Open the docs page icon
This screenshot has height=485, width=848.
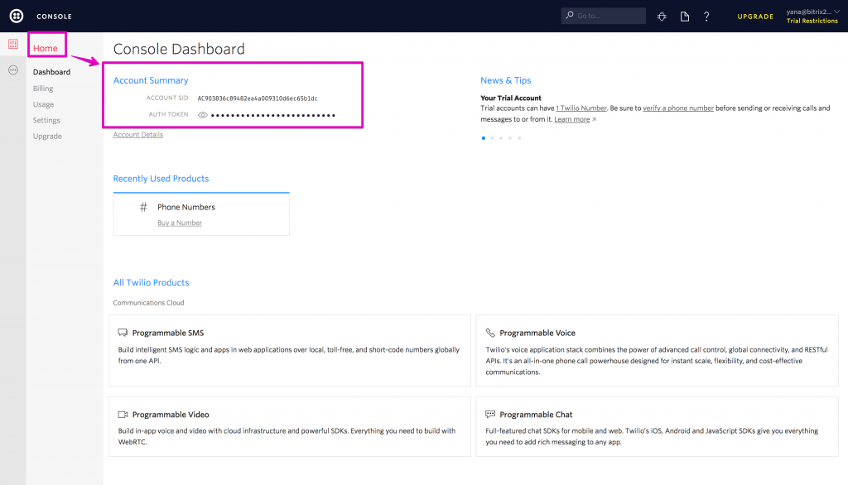685,17
